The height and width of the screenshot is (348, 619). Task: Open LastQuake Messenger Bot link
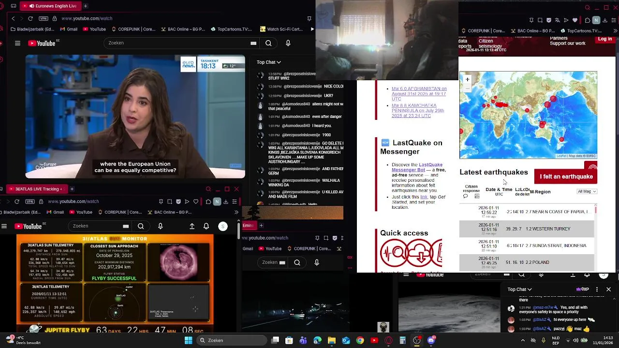click(417, 167)
